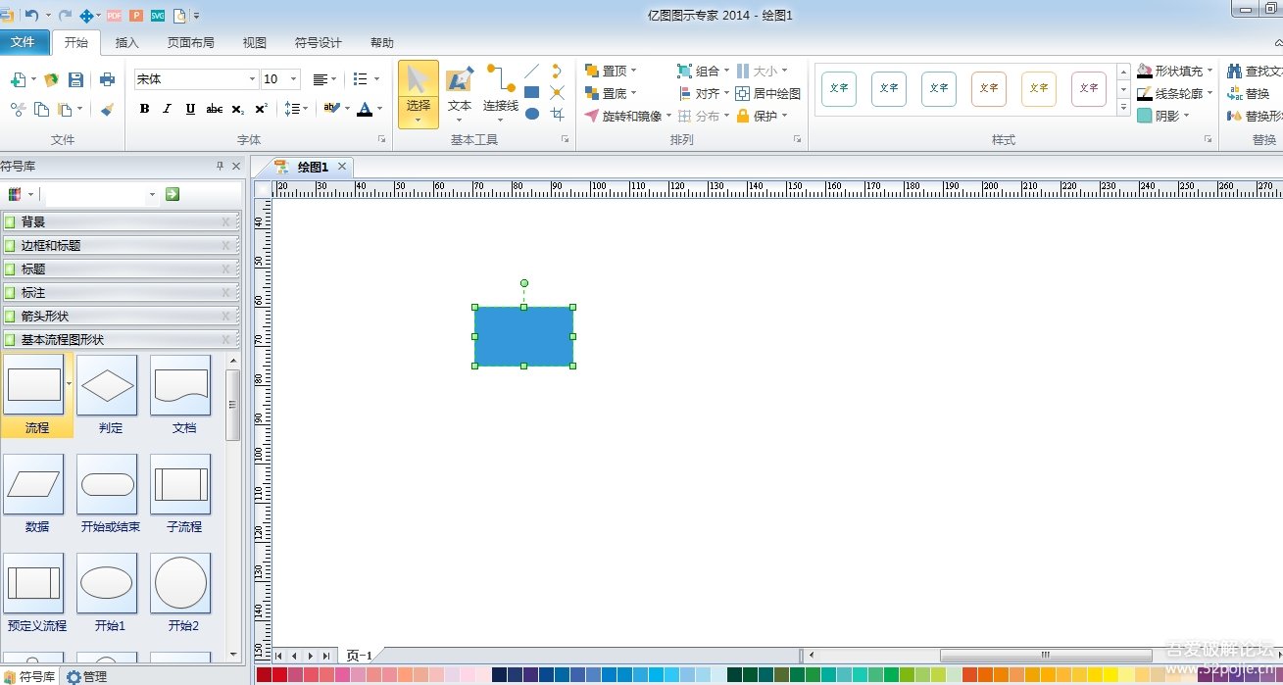
Task: Click the print preview icon in quick access toolbar
Action: (x=179, y=16)
